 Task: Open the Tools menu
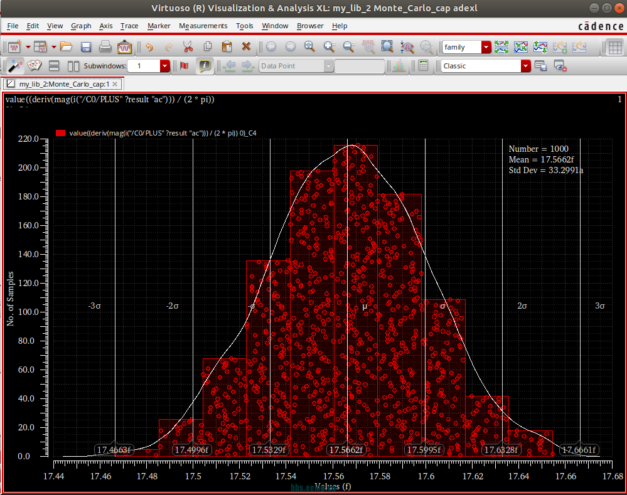(244, 26)
